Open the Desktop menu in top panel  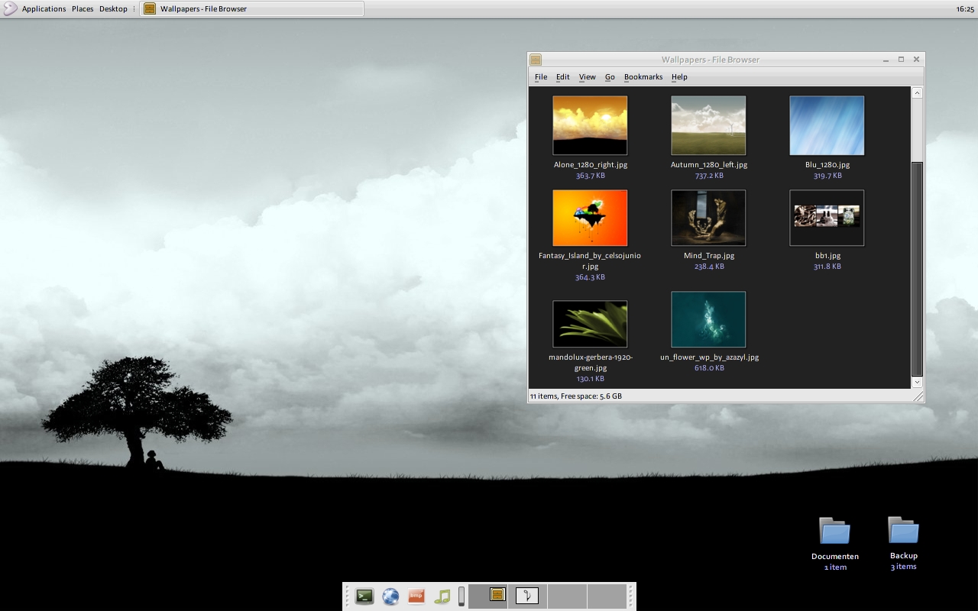pos(113,9)
